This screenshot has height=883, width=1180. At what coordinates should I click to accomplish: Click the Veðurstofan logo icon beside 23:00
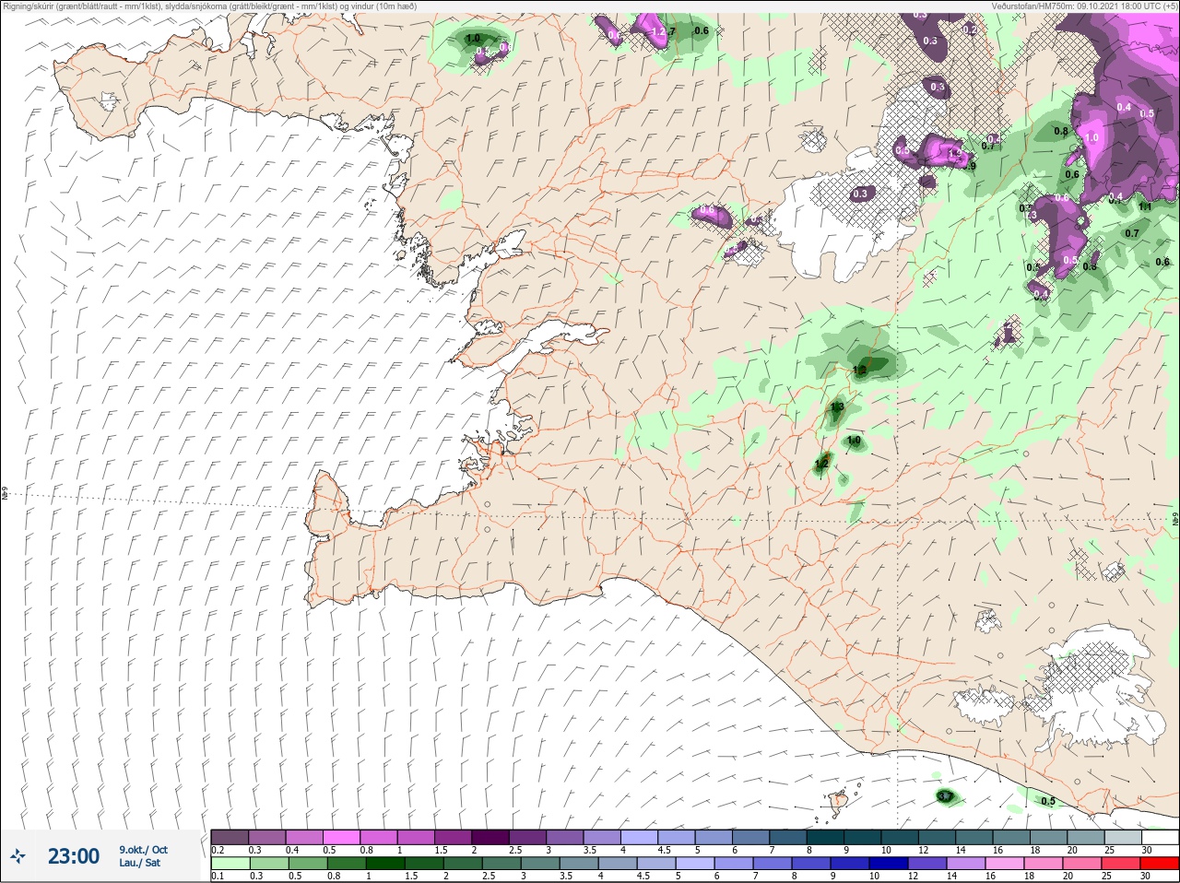[x=18, y=856]
